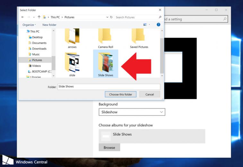Select the Slide Shows album entry
Image resolution: width=243 pixels, height=167 pixels.
(152, 136)
